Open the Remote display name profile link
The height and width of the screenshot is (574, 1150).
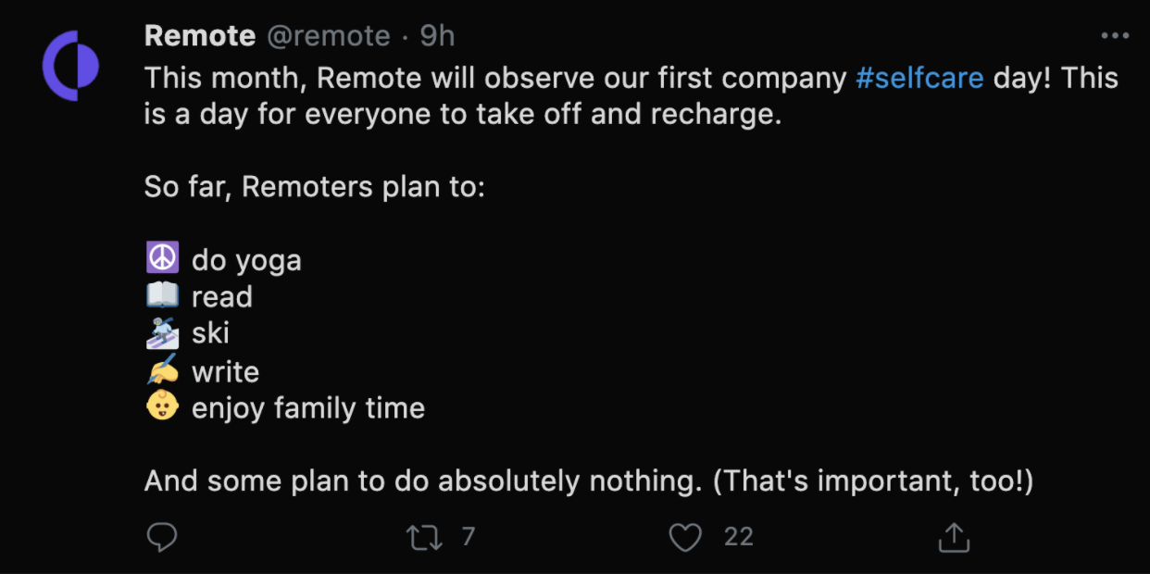click(x=199, y=36)
